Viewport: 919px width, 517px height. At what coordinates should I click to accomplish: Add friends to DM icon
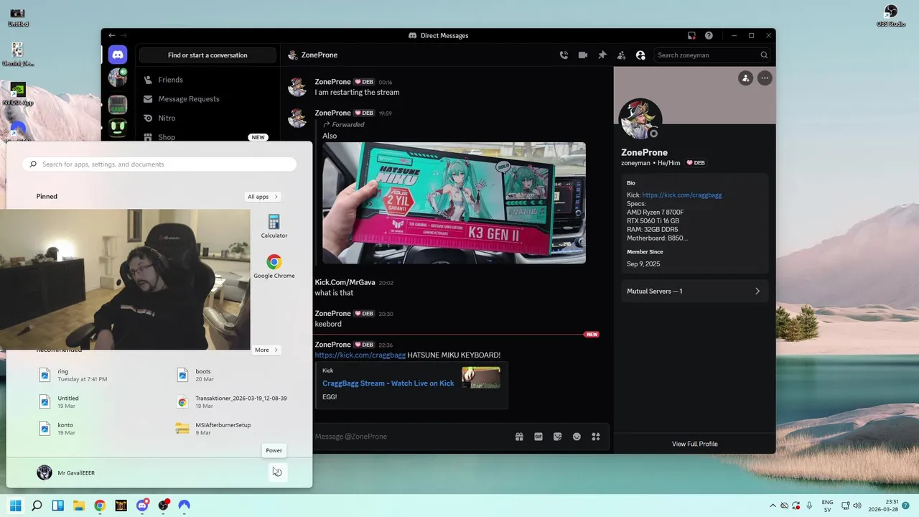621,55
